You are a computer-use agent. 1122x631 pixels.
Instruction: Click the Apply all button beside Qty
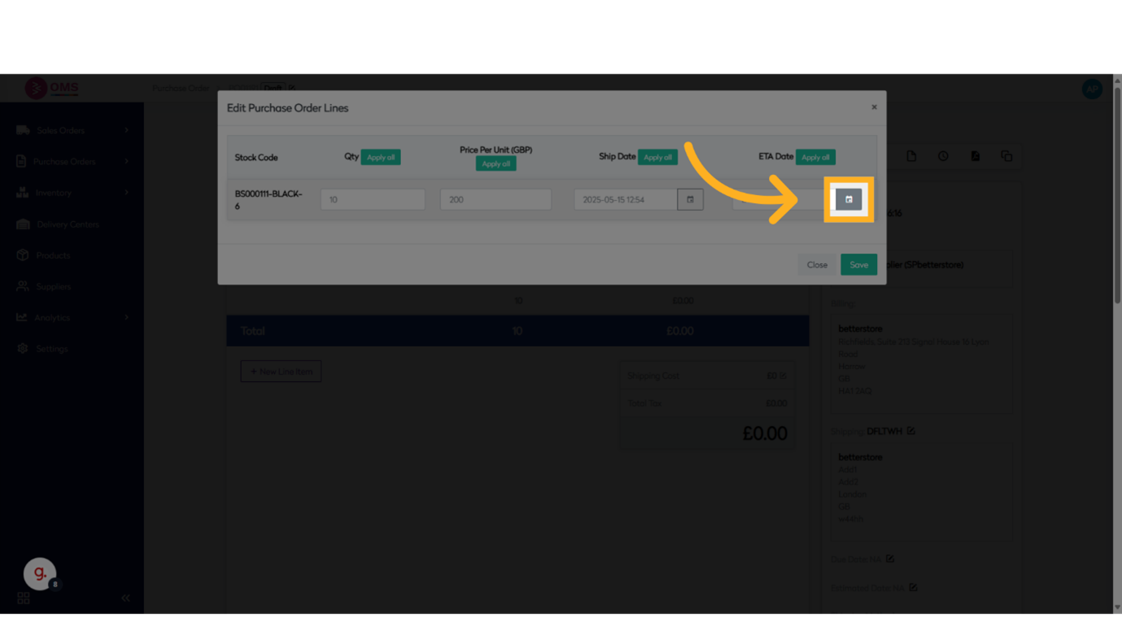pos(381,157)
